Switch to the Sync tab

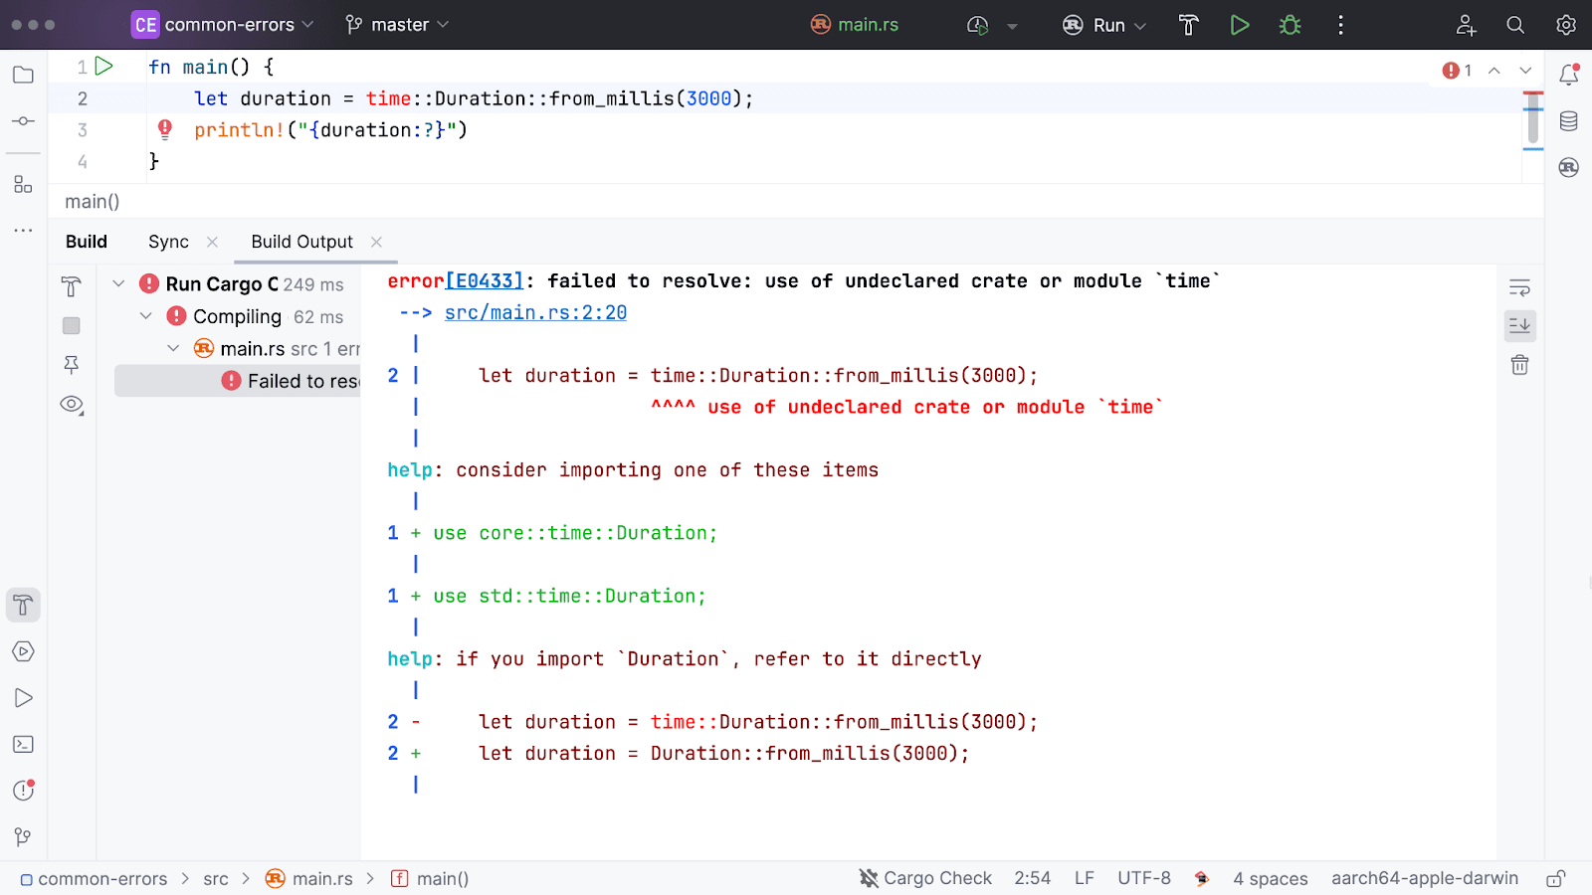click(x=168, y=242)
